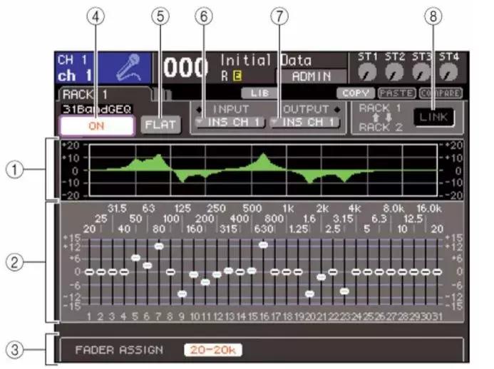Click the 1k frequency label

click(x=288, y=209)
